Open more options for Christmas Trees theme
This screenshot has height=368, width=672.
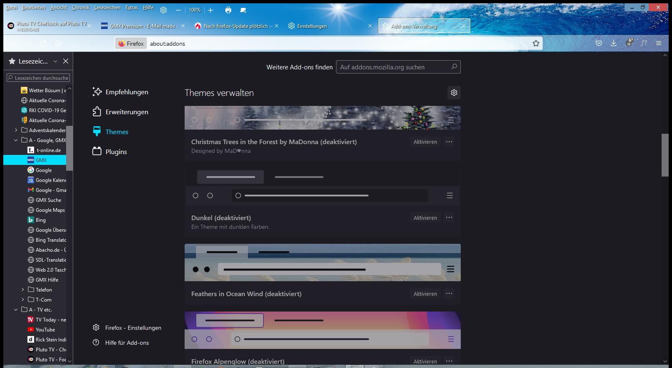click(x=449, y=142)
